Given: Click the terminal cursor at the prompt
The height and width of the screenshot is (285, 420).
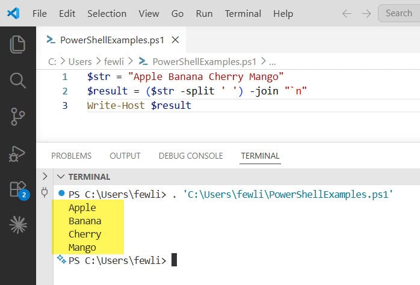Looking at the screenshot, I should (174, 260).
